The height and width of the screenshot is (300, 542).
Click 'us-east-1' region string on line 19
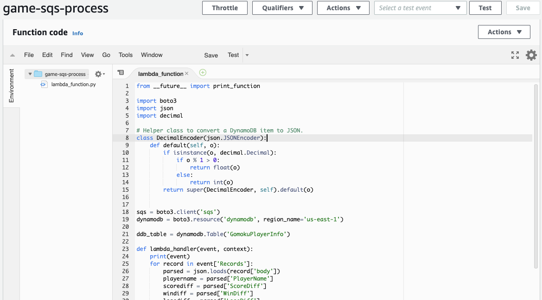(322, 219)
